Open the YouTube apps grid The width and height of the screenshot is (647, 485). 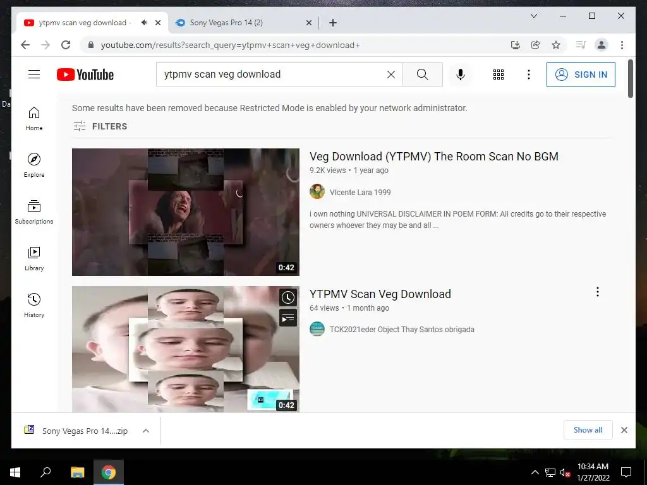[x=499, y=75]
